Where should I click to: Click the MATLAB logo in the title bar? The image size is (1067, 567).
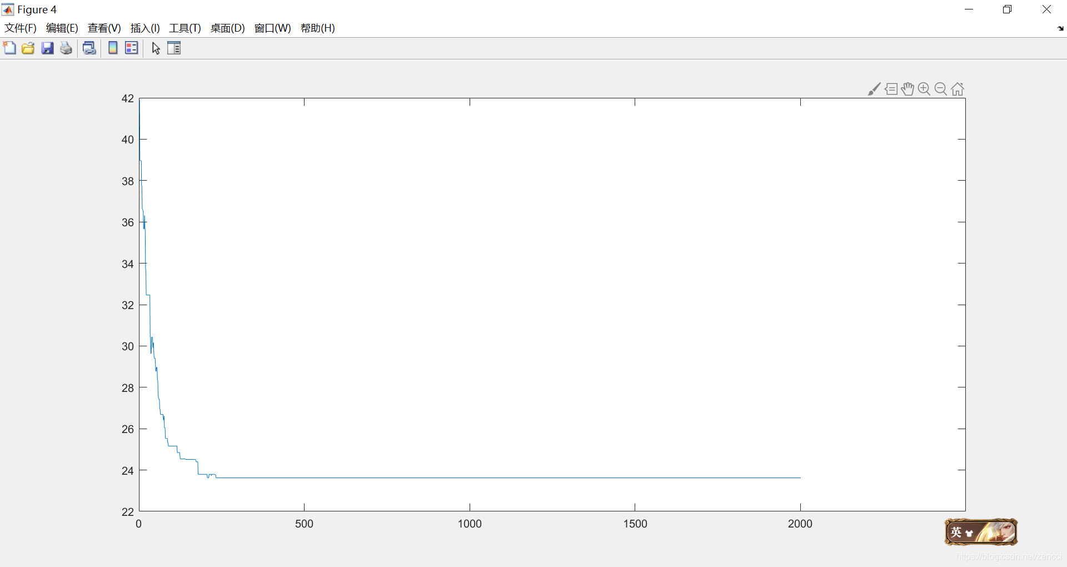point(8,9)
